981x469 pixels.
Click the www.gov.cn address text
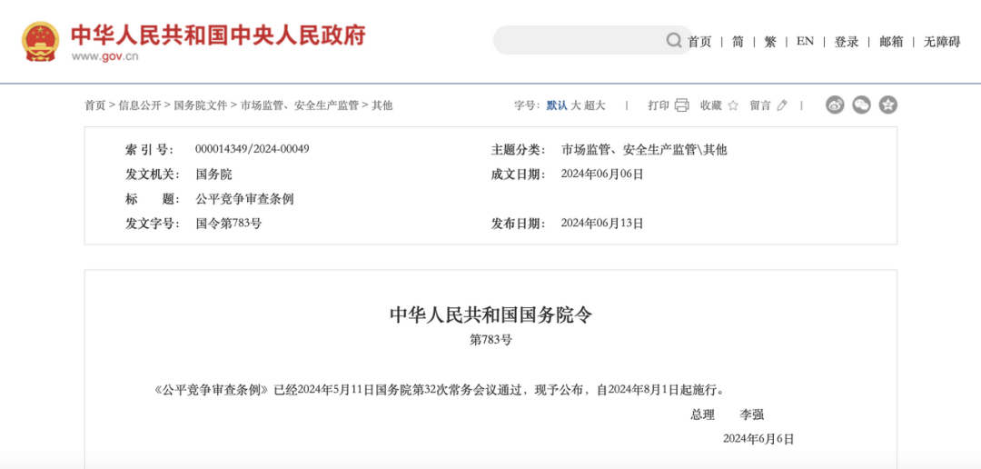pyautogui.click(x=104, y=56)
